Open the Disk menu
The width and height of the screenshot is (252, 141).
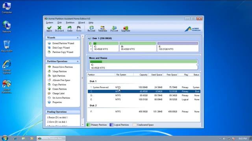point(59,23)
